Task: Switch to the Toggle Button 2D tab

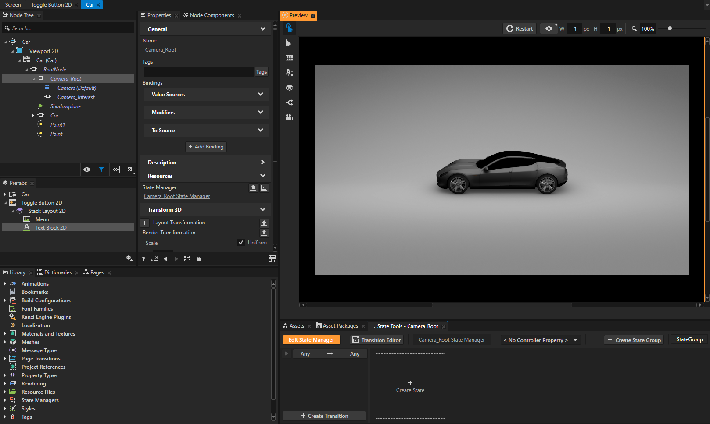Action: [x=50, y=5]
